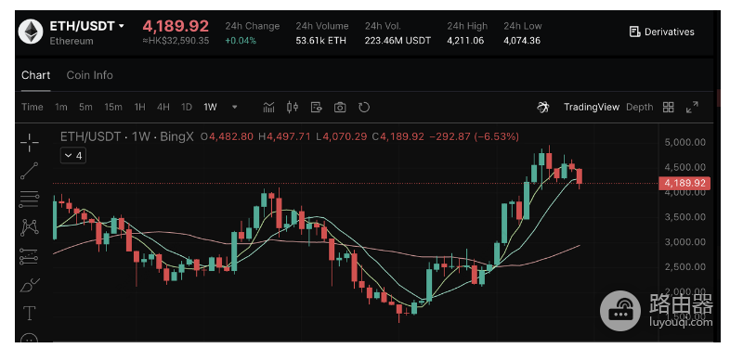Click the 24h Change +0.04% value
The height and width of the screenshot is (348, 730).
[x=241, y=41]
